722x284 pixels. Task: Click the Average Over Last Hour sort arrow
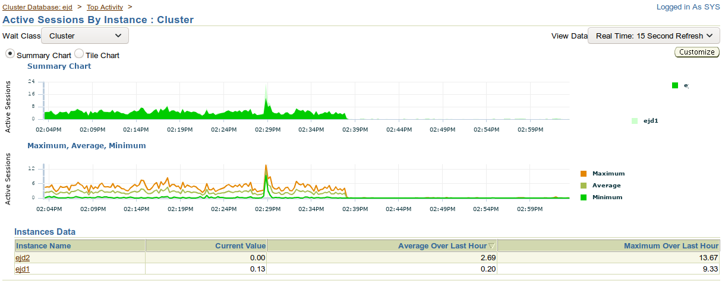pyautogui.click(x=491, y=245)
